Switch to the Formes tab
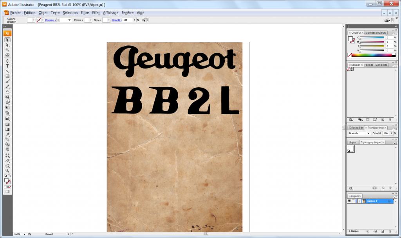Image resolution: width=401 pixels, height=238 pixels. point(369,65)
